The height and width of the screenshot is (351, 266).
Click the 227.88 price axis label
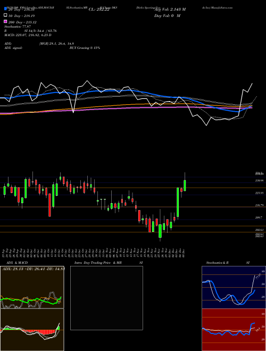259,193
